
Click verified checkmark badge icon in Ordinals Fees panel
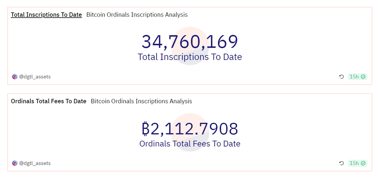363,163
